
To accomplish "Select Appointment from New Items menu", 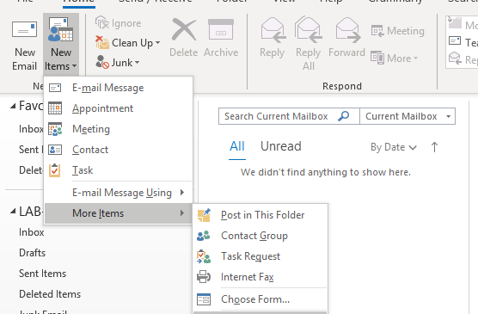I will (x=119, y=108).
